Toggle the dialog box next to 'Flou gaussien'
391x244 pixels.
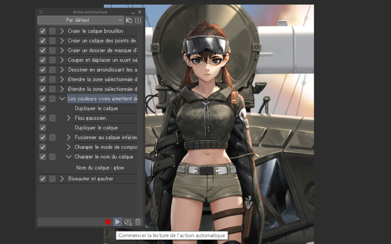pos(52,118)
